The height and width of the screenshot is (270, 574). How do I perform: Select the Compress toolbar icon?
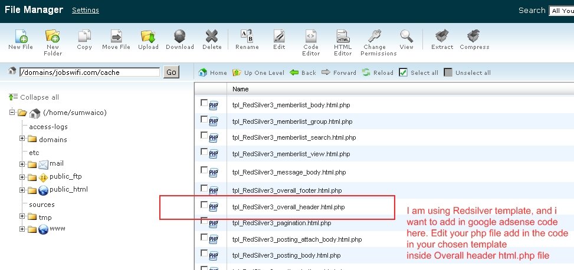pyautogui.click(x=474, y=36)
